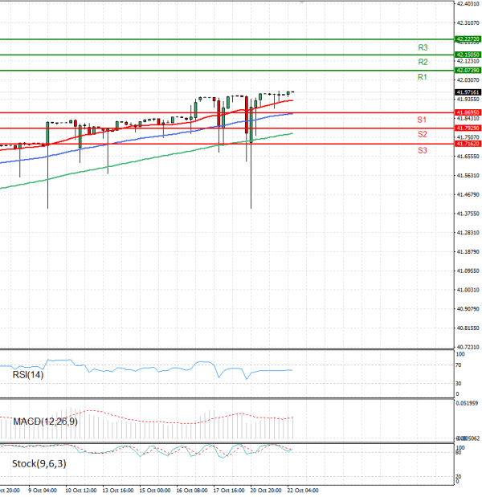The height and width of the screenshot is (497, 482).
Task: Click the R3 resistance label
Action: click(422, 48)
